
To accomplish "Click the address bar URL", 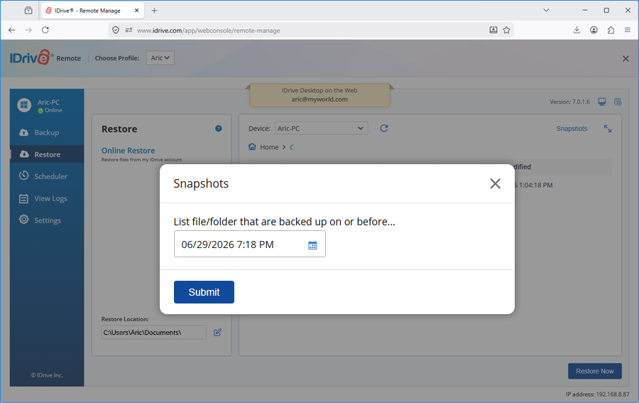I will 208,30.
